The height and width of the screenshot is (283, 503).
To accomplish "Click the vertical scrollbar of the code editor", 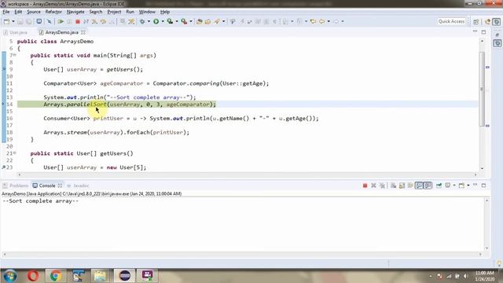I will tap(482, 89).
